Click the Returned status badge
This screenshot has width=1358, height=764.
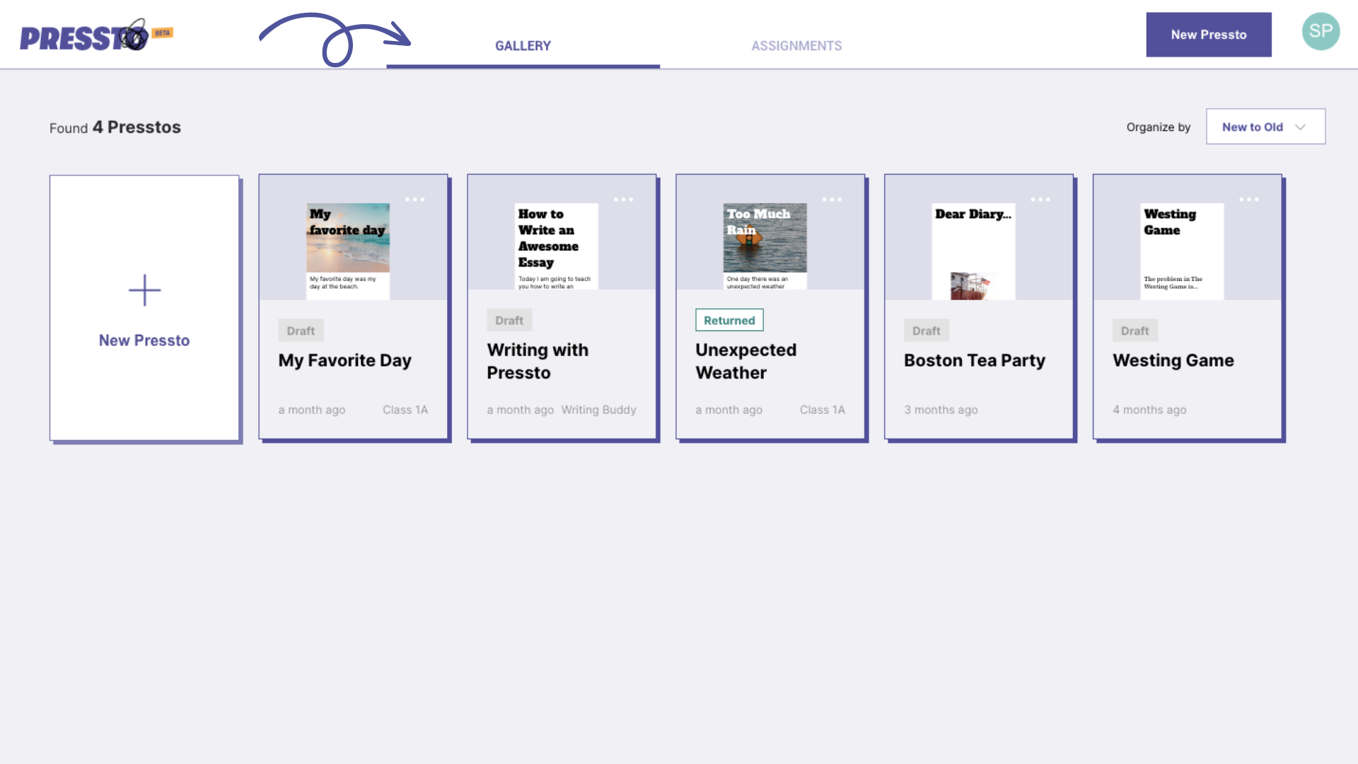click(x=729, y=320)
